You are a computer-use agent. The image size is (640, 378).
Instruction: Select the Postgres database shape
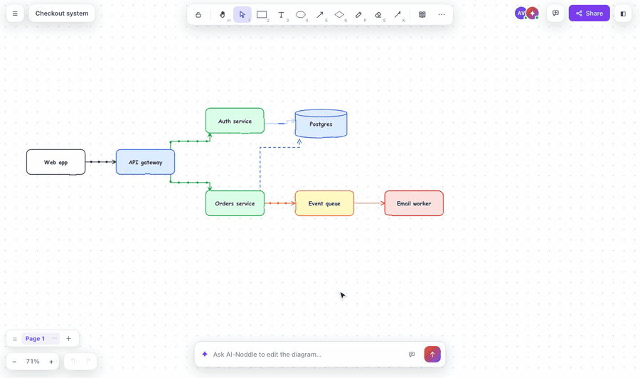click(x=321, y=124)
